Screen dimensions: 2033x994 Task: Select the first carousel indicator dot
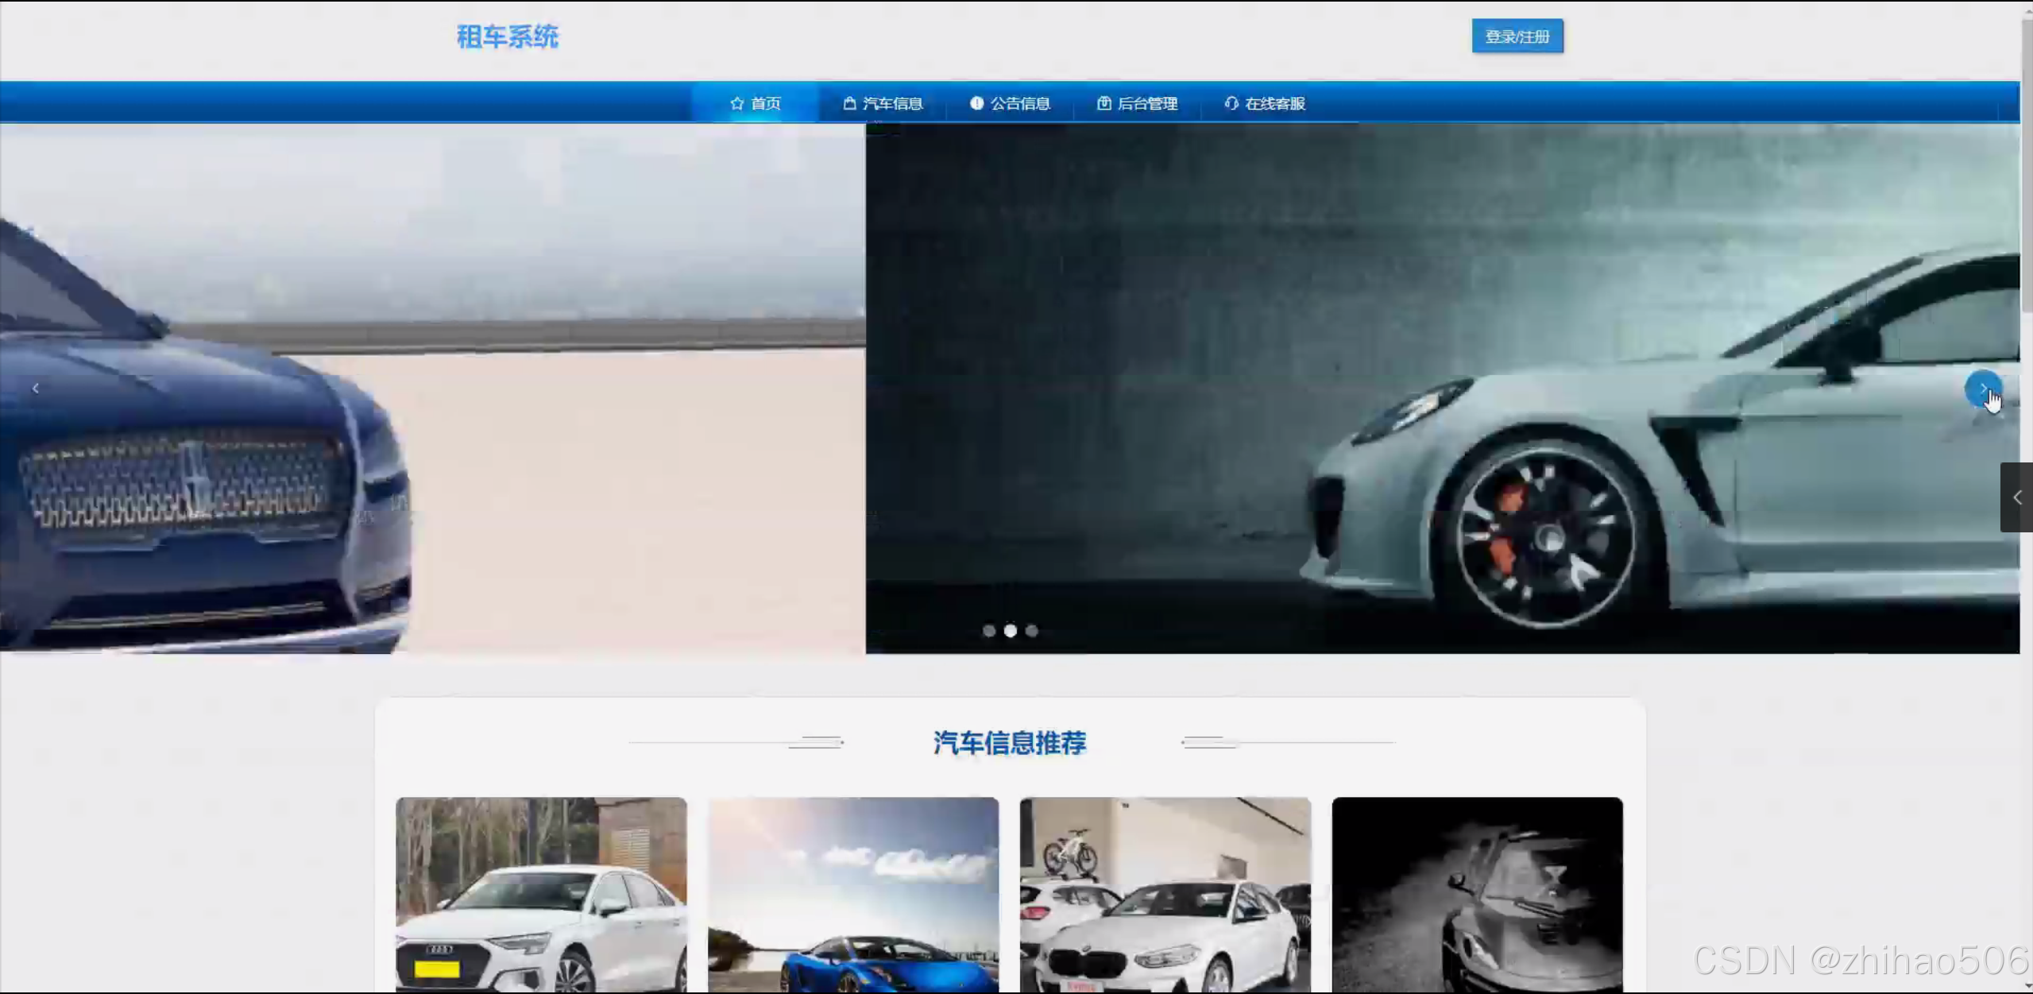[989, 631]
